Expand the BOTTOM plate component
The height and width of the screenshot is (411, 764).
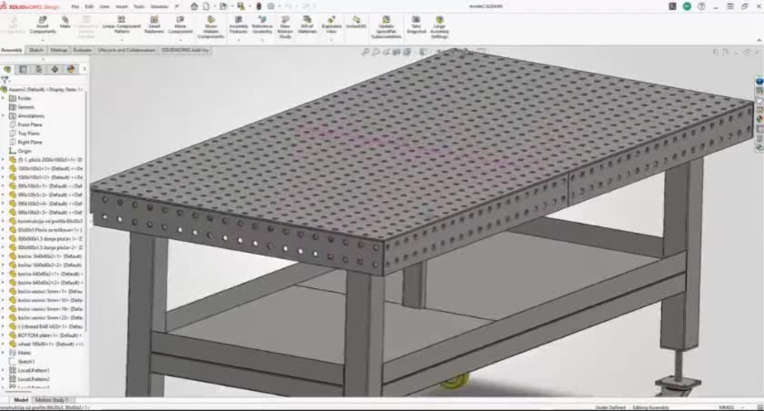point(3,335)
